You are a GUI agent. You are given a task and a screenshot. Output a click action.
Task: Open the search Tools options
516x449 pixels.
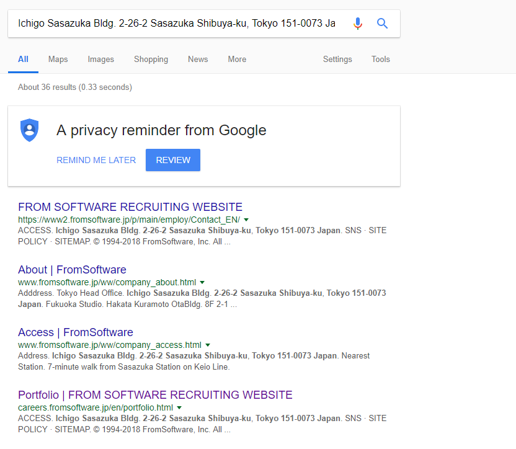381,60
